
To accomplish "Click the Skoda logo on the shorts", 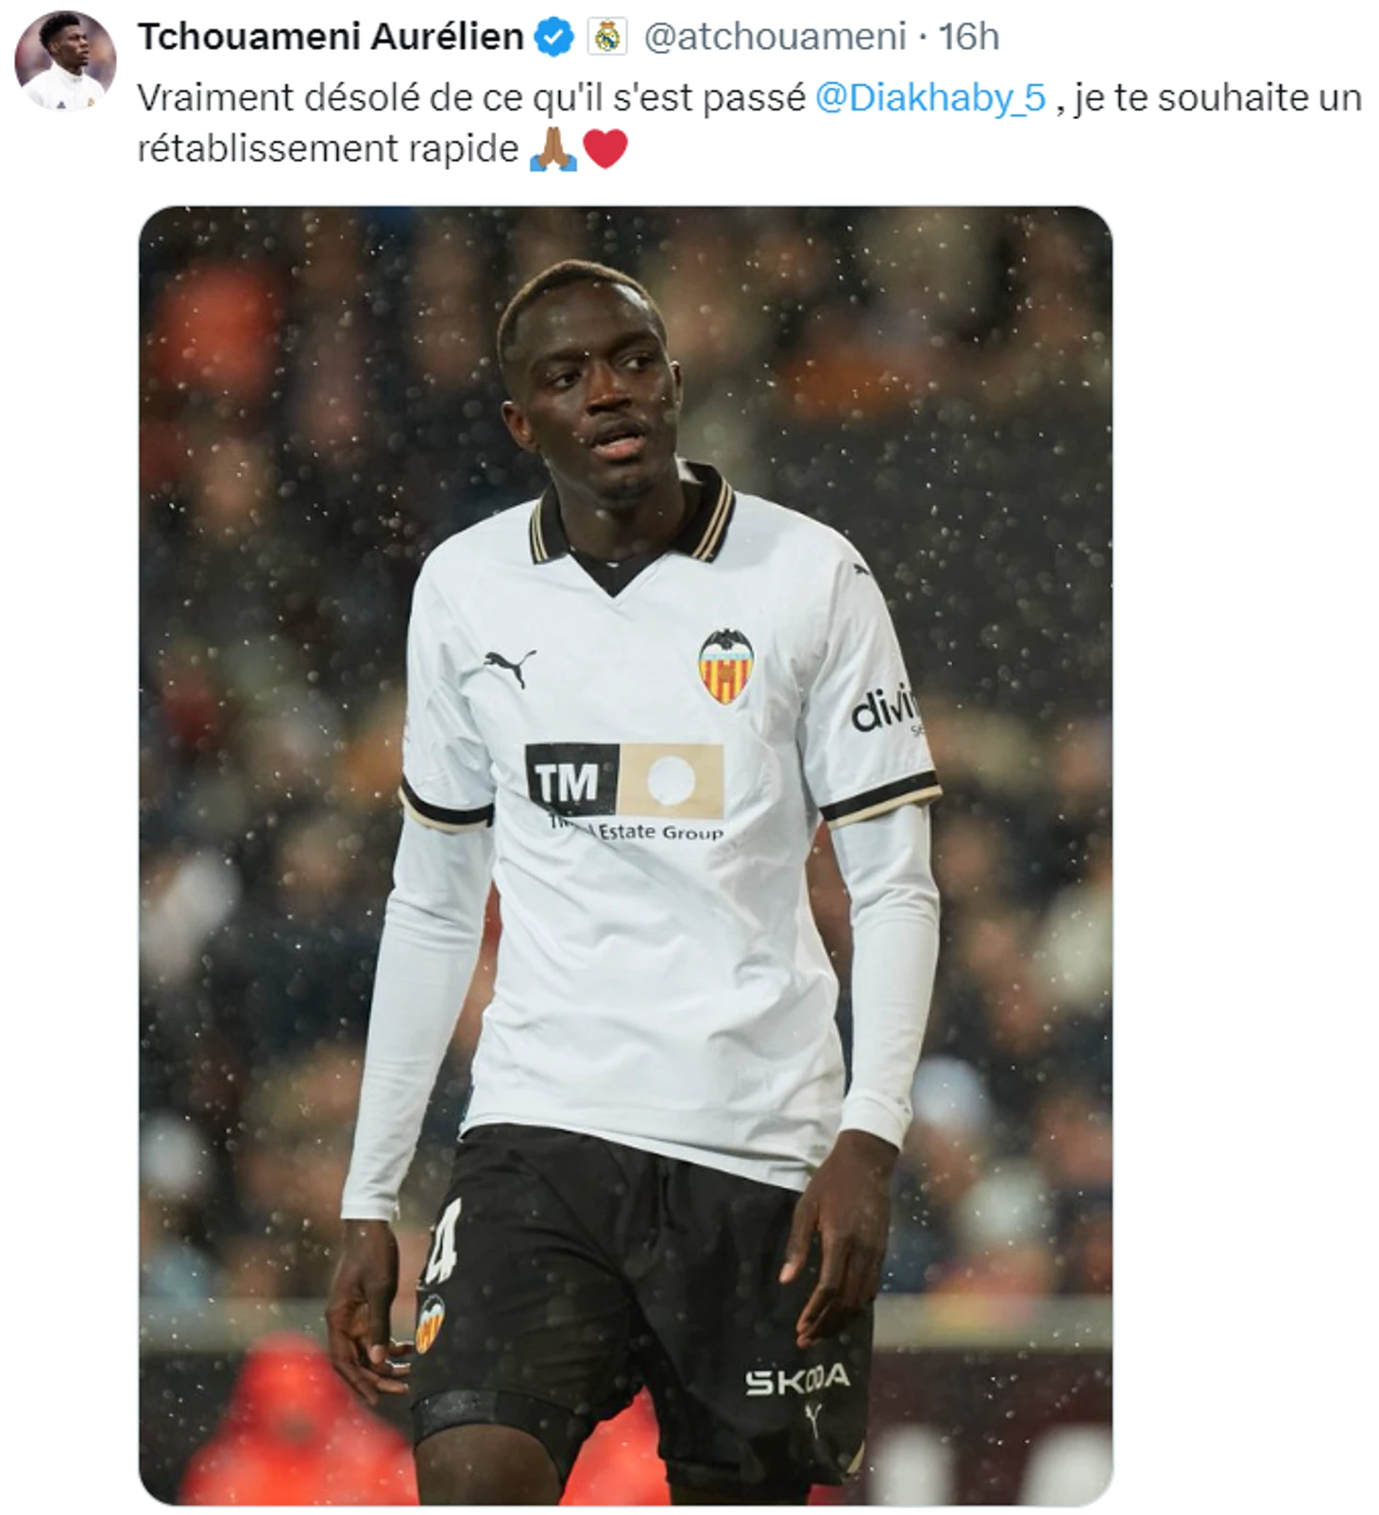I will (x=796, y=1380).
